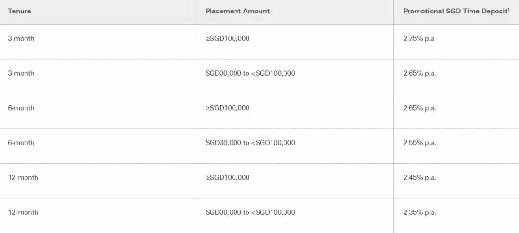
Task: Select the 2.35% p.a. rate cell
Action: tap(420, 212)
